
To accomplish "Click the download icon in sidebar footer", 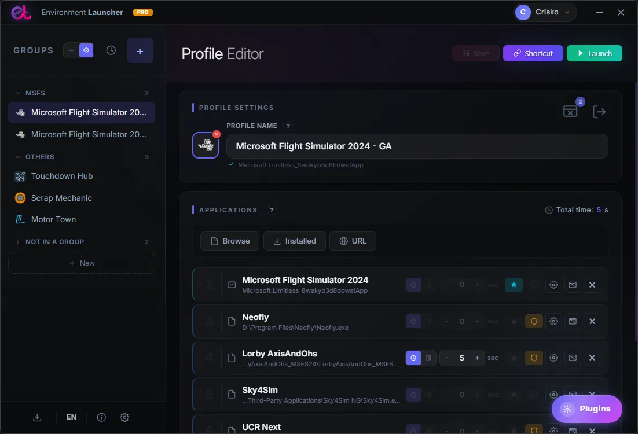I will click(x=37, y=417).
